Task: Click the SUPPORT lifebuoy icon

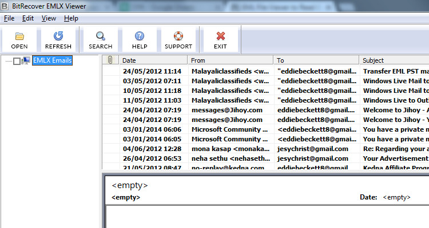Action: (178, 40)
